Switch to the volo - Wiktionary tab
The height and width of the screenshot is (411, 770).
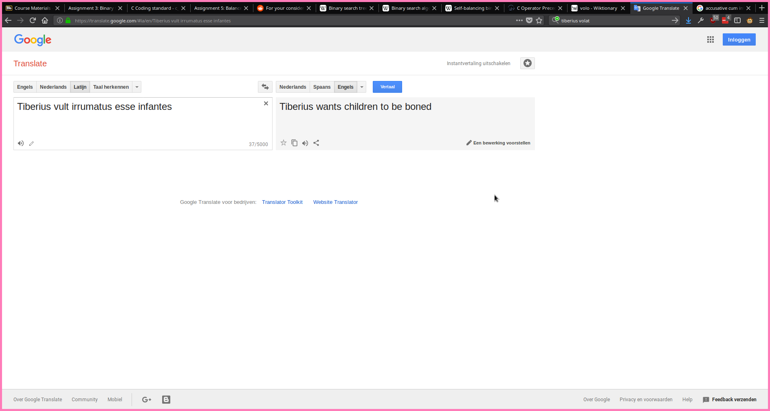coord(598,8)
